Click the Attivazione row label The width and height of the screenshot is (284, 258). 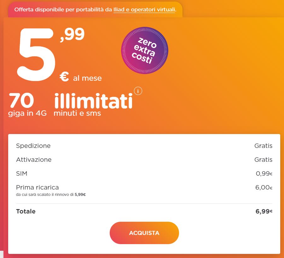click(34, 160)
